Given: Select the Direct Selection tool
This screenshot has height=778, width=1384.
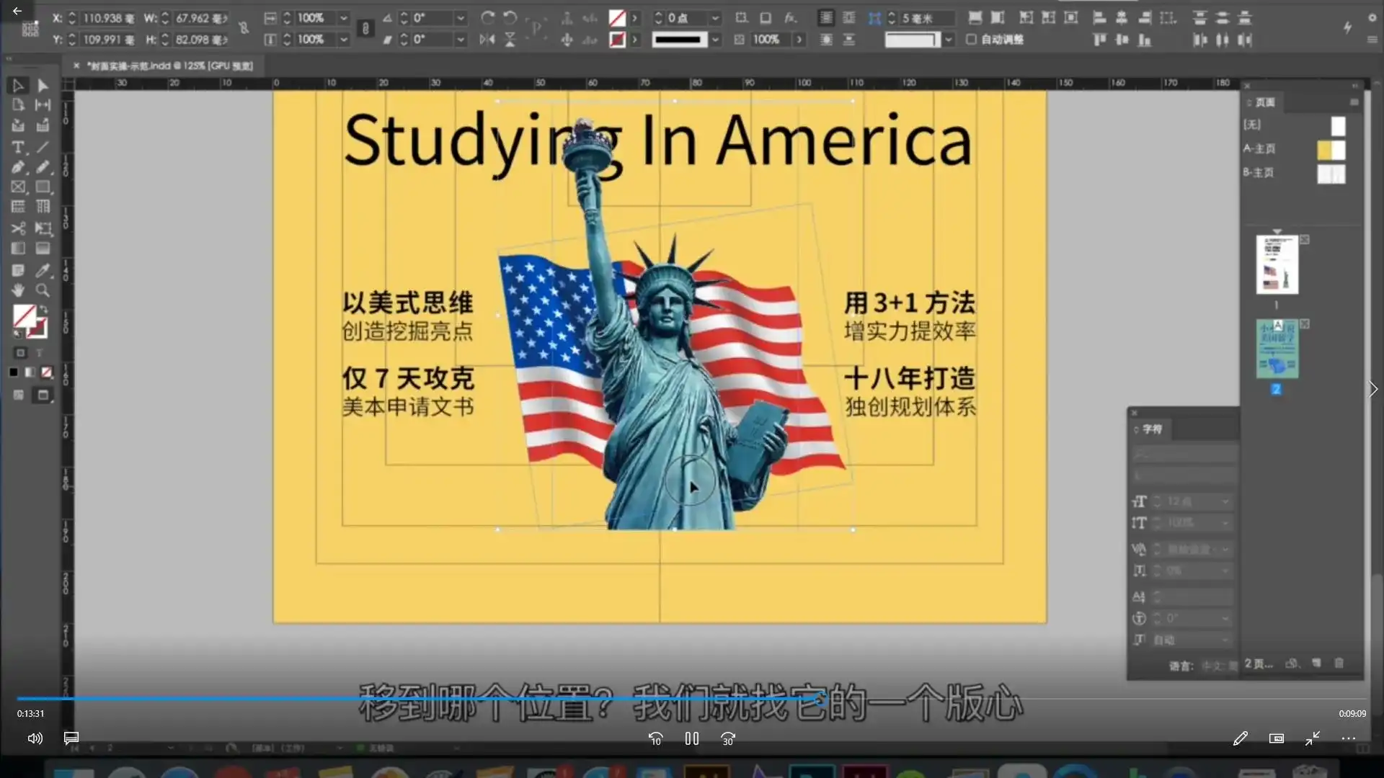Looking at the screenshot, I should point(43,86).
